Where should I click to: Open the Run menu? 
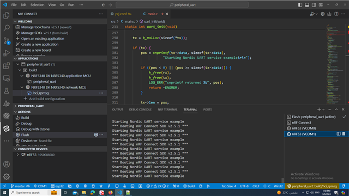(71, 5)
